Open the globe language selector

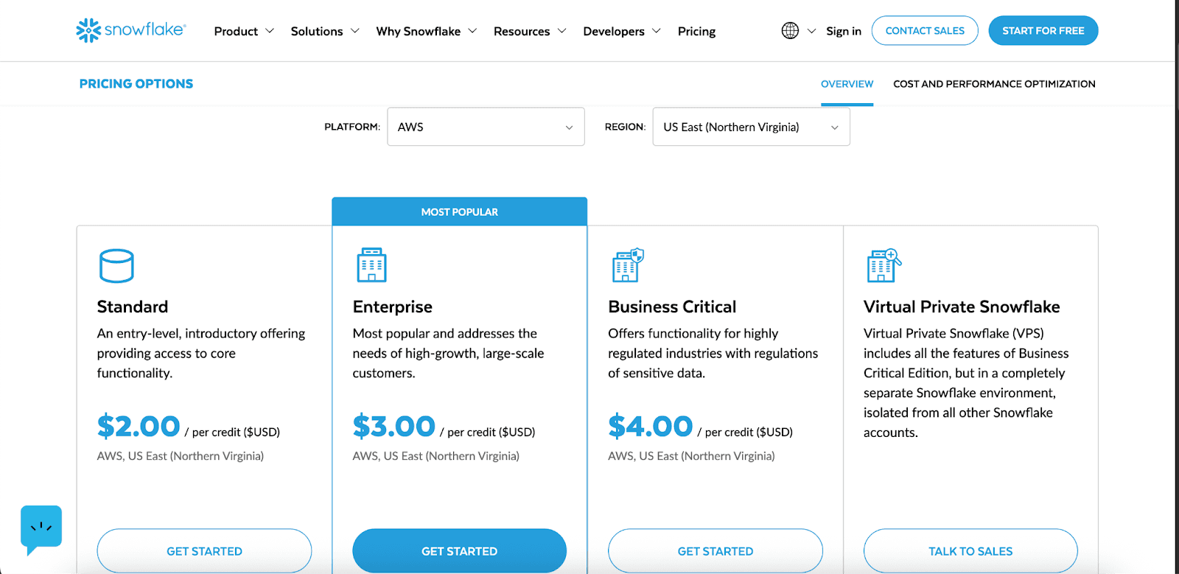click(790, 31)
